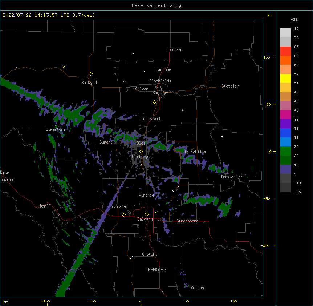Click the Innisfail city label
Screen dimensions: 313x306
(x=151, y=118)
